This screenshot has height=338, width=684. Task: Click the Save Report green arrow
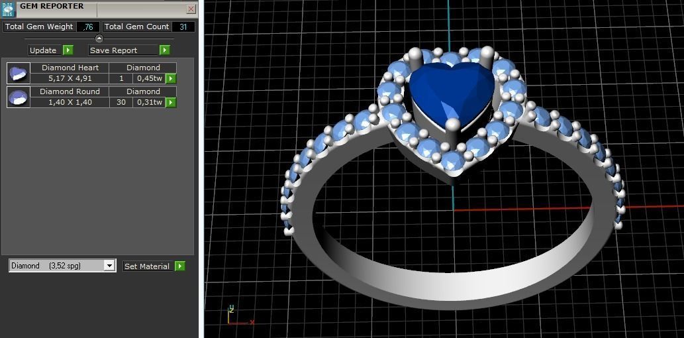[164, 50]
